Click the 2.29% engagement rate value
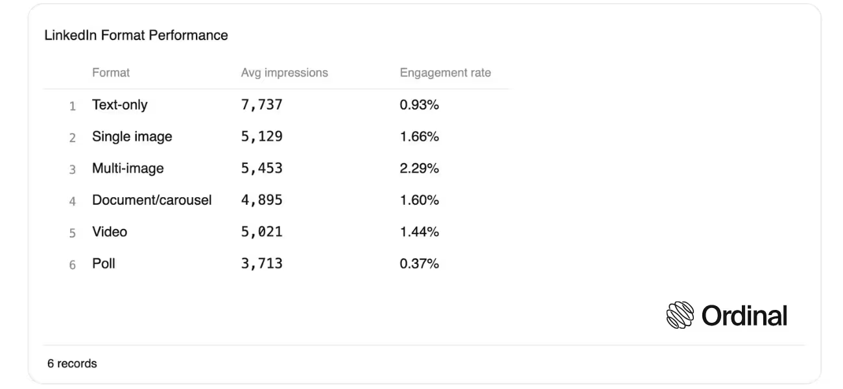This screenshot has height=389, width=843. [420, 169]
